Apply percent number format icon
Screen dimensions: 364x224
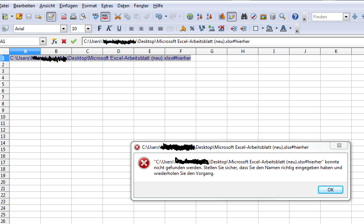point(192,28)
